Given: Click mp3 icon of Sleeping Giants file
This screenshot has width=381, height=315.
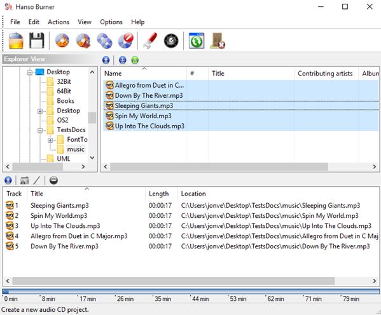Looking at the screenshot, I should [109, 105].
